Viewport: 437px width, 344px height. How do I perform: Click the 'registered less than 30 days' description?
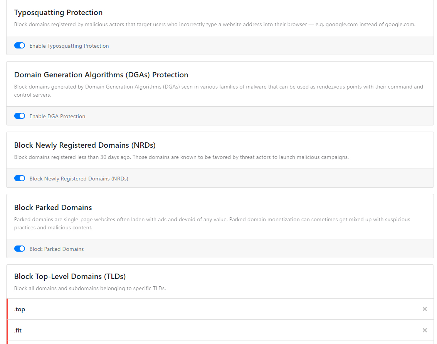[x=181, y=157]
